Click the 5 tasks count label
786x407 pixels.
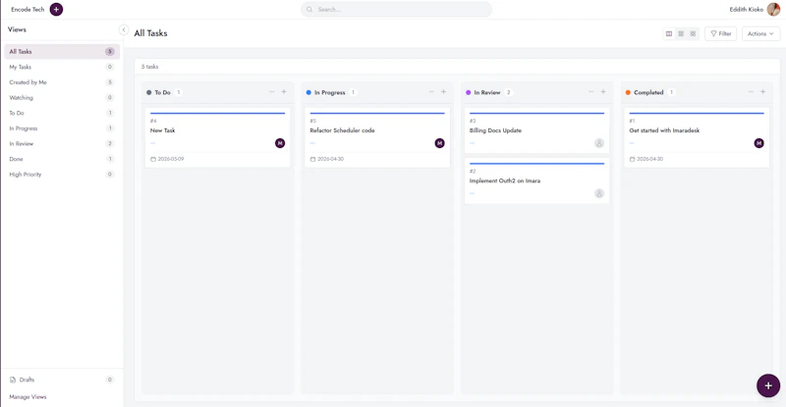point(150,67)
